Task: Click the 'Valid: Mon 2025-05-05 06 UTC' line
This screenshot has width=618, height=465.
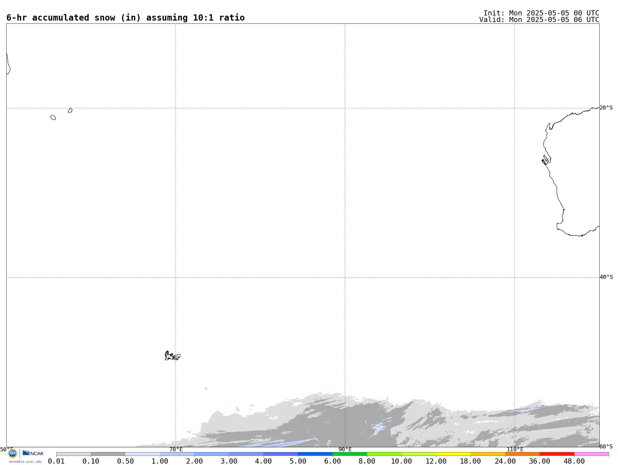Action: [539, 20]
